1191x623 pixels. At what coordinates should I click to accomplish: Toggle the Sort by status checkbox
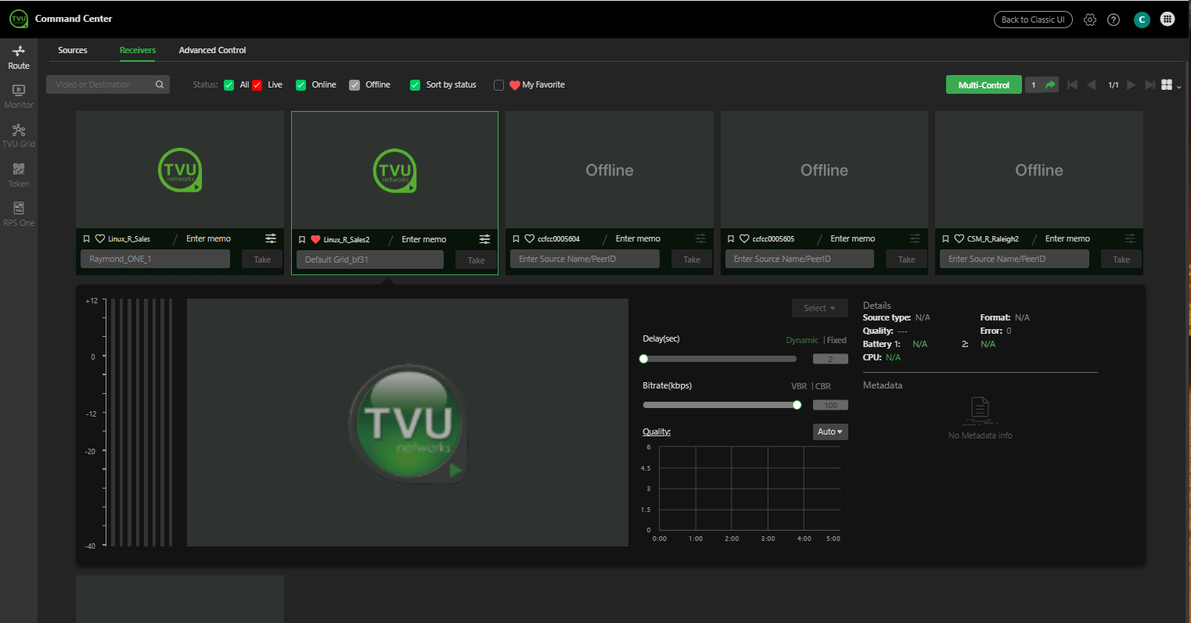[x=416, y=85]
